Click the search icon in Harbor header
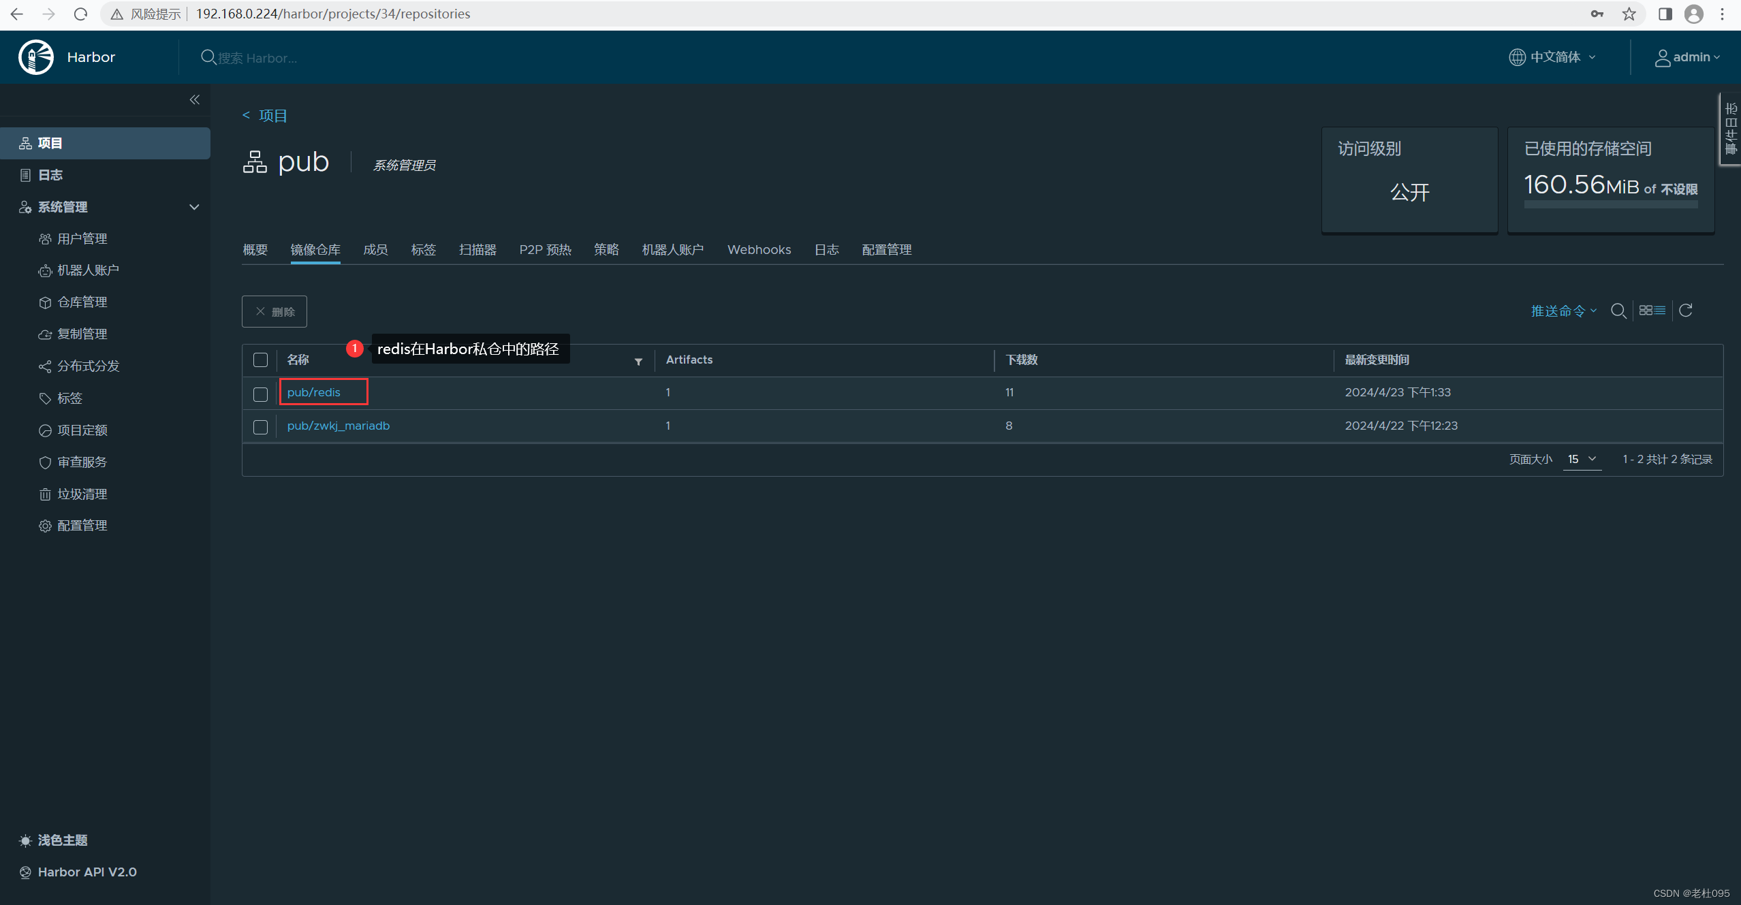1741x905 pixels. [208, 57]
